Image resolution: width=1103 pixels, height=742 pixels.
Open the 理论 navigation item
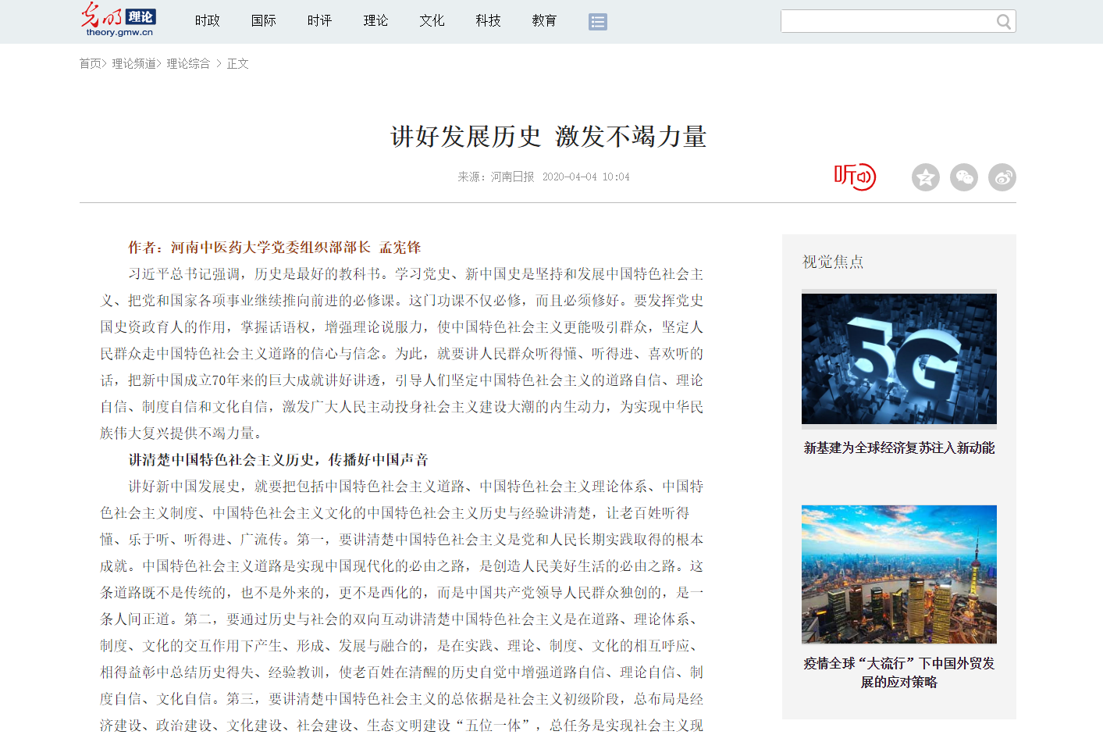point(376,21)
